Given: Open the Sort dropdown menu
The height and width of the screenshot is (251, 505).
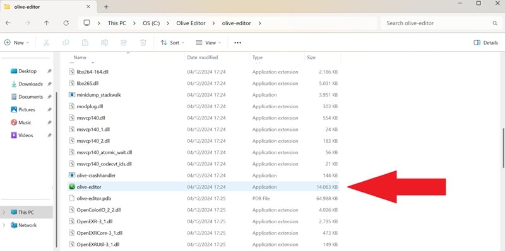Looking at the screenshot, I should click(172, 43).
